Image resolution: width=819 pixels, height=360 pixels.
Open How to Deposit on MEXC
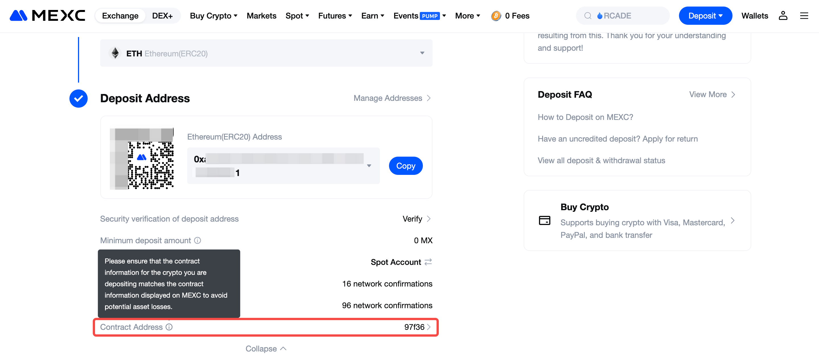[x=585, y=117]
